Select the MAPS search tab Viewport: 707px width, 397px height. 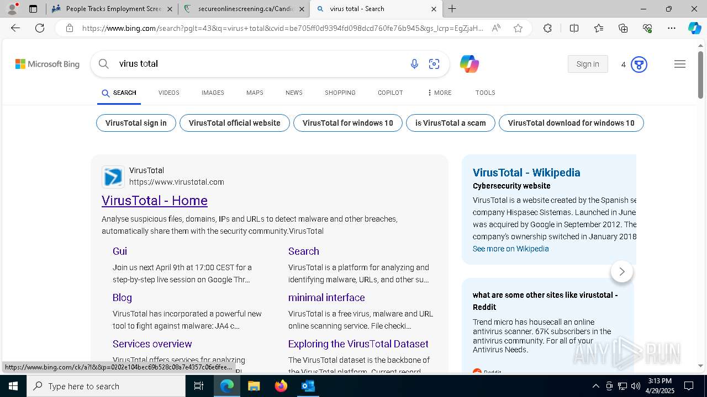point(255,93)
